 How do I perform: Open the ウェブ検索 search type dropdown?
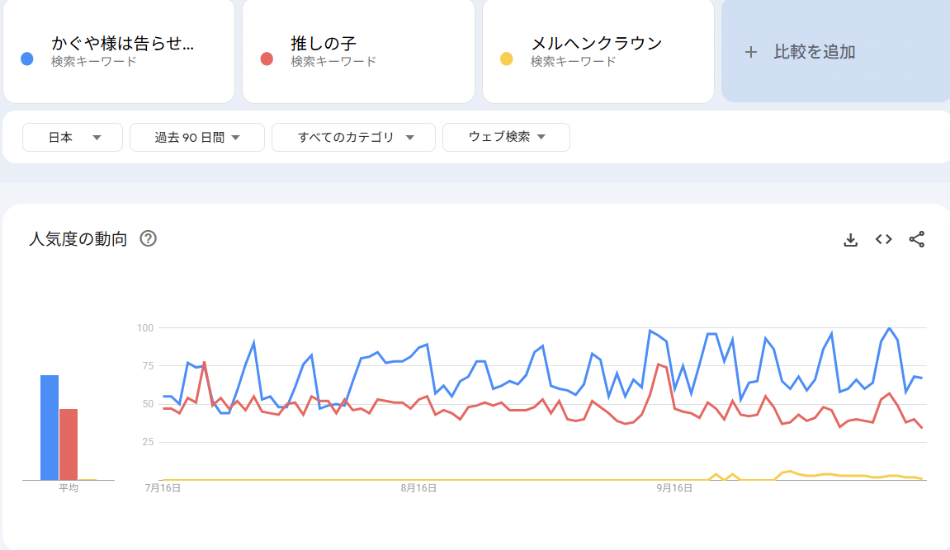(506, 138)
